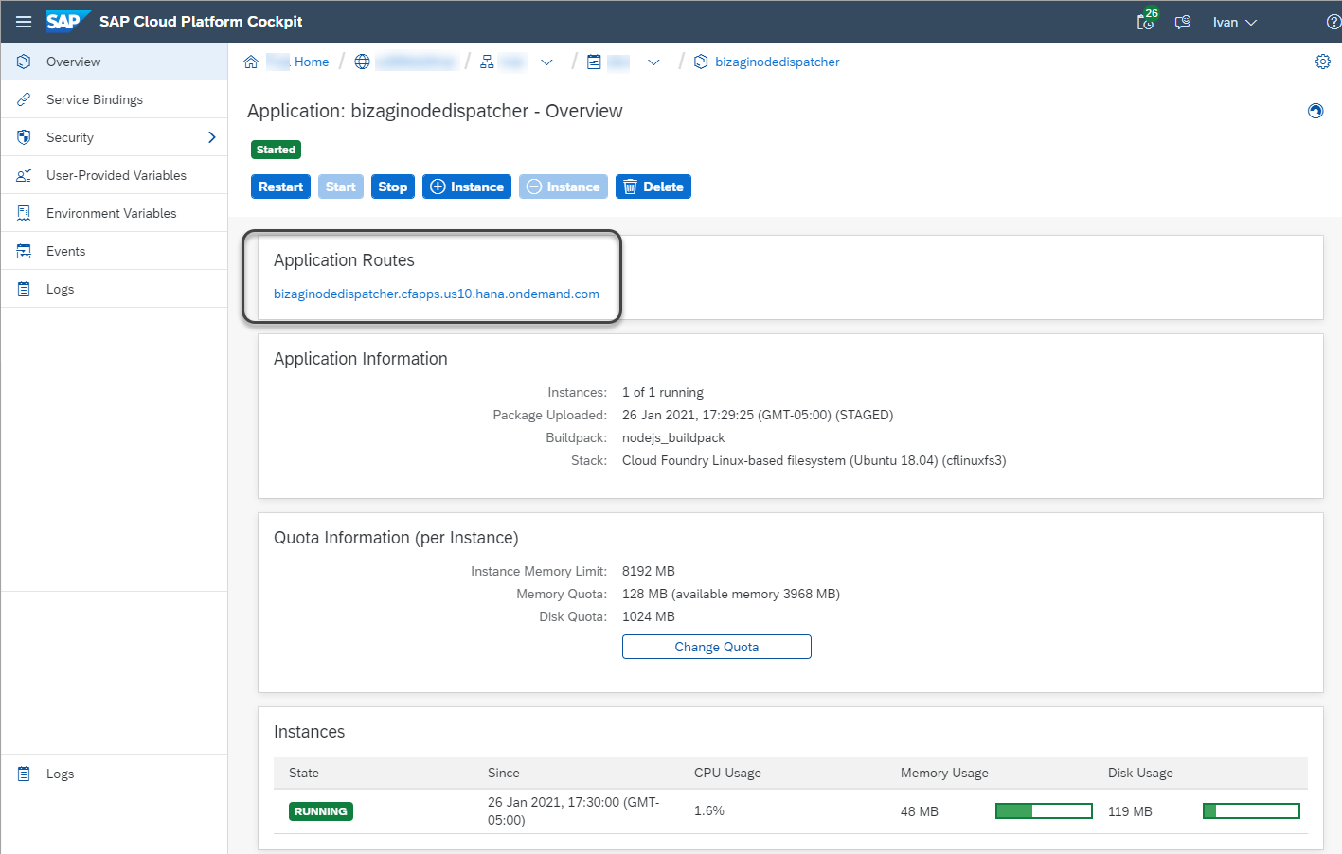Click the space breadcrumb icon
1342x854 pixels.
(594, 62)
